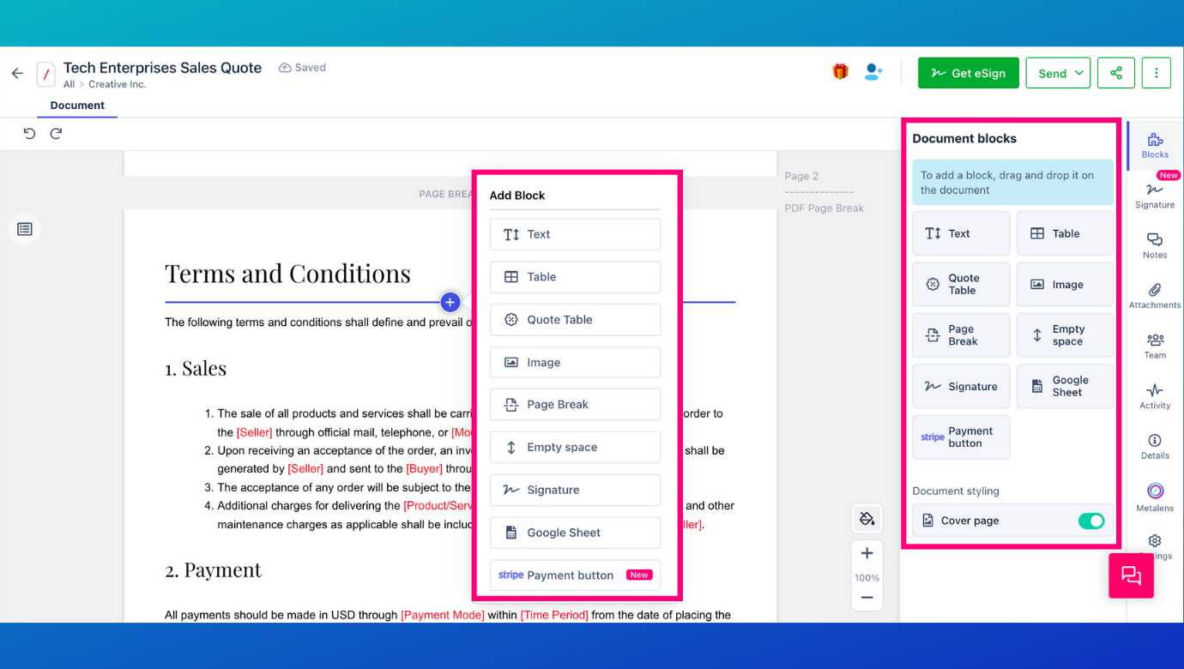This screenshot has width=1184, height=669.
Task: Click the blue plus add block button
Action: point(450,302)
